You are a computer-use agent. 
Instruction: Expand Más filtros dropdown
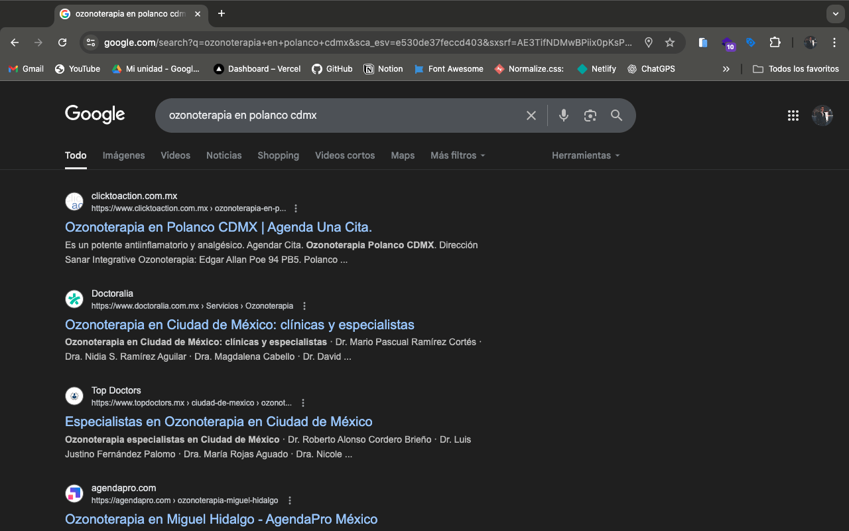pyautogui.click(x=458, y=155)
